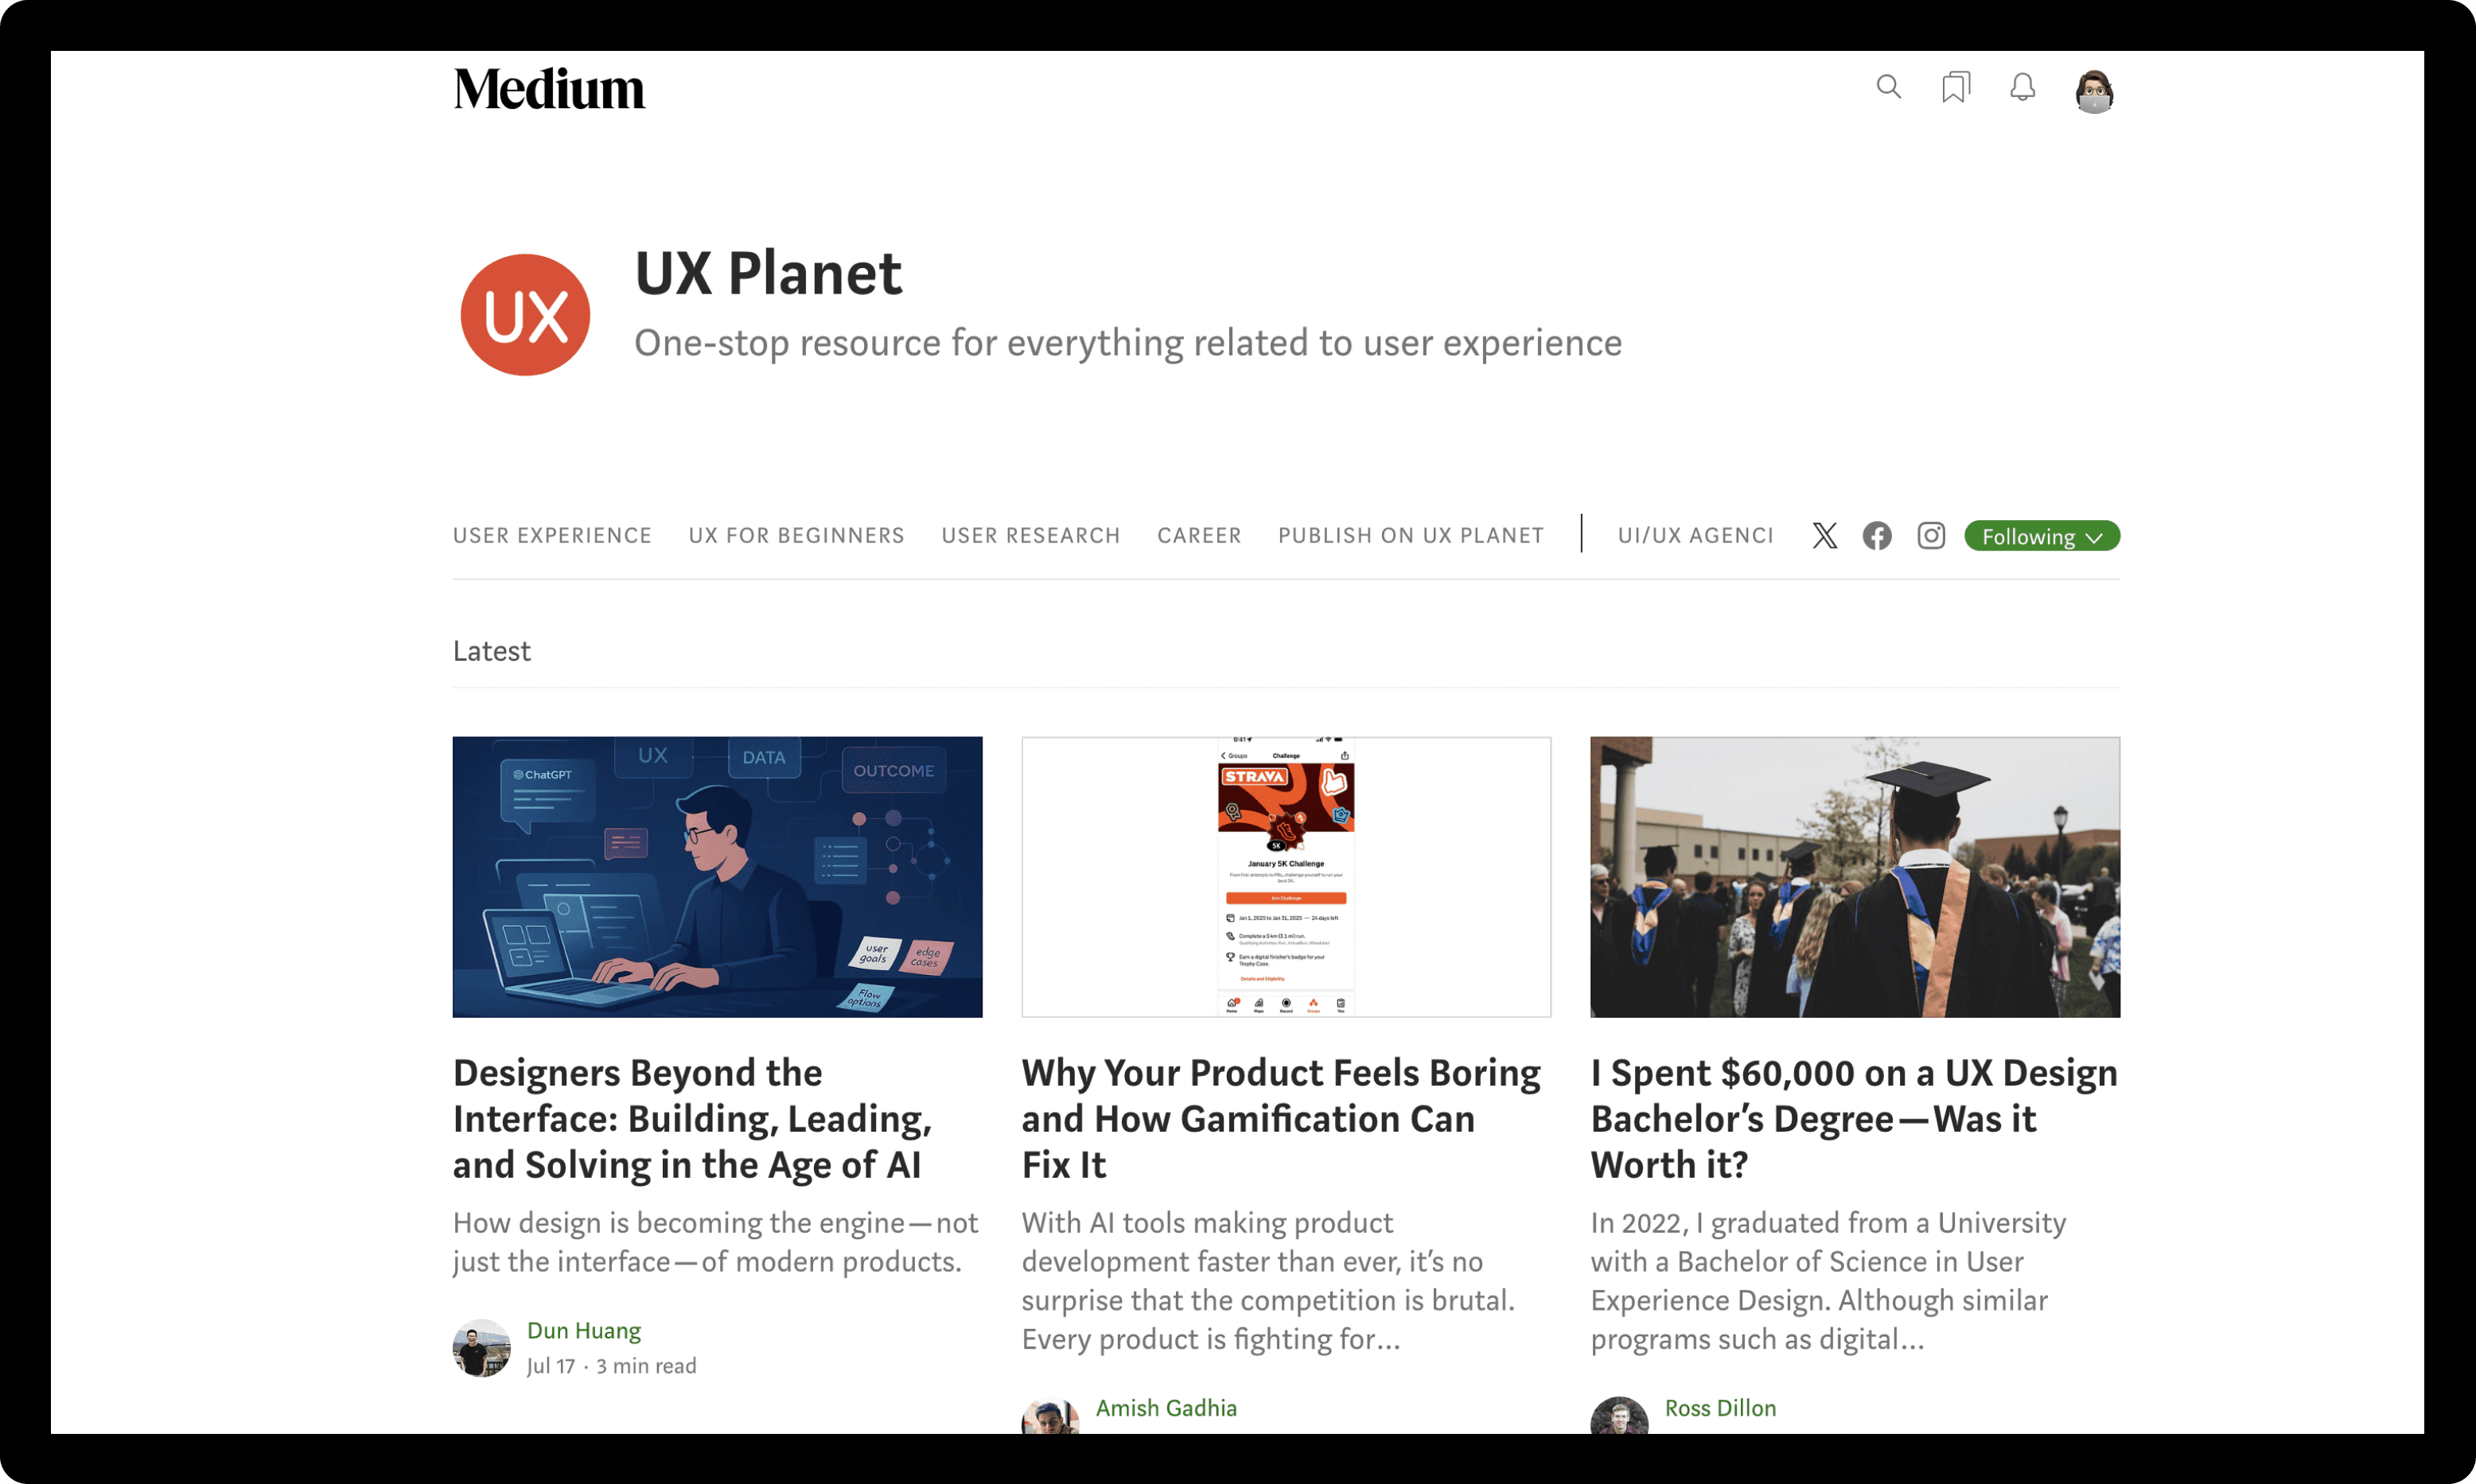Click Dun Huang's avatar photo
This screenshot has height=1484, width=2476.
pyautogui.click(x=481, y=1348)
